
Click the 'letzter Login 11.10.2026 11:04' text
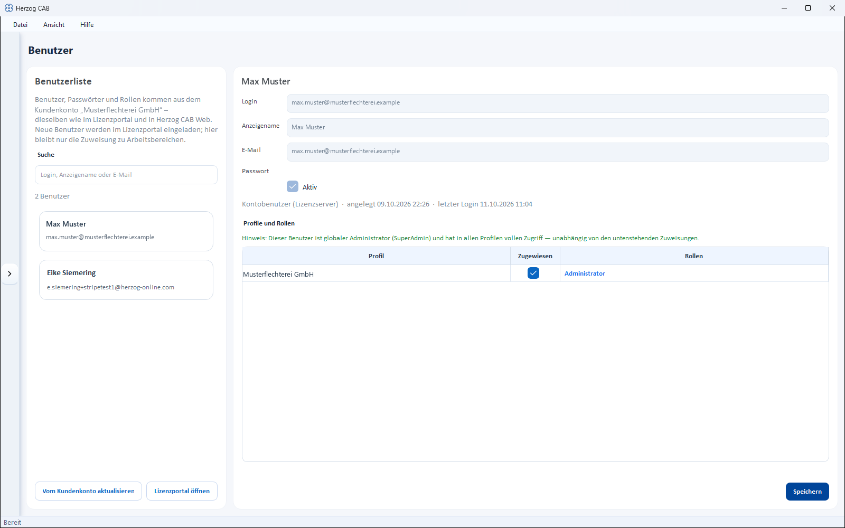pos(485,204)
